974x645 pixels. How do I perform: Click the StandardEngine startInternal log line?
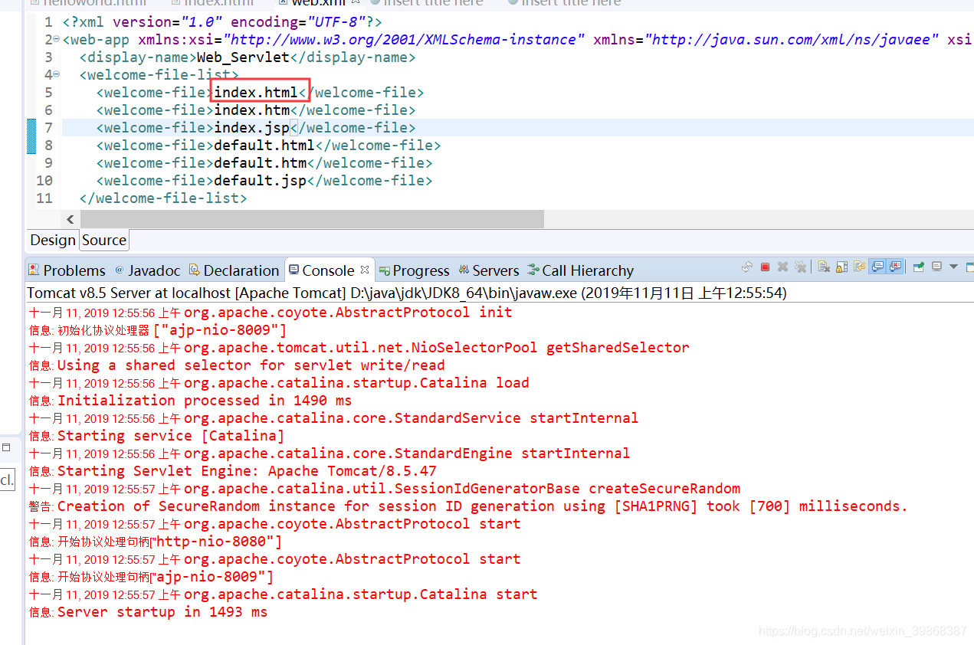coord(330,453)
